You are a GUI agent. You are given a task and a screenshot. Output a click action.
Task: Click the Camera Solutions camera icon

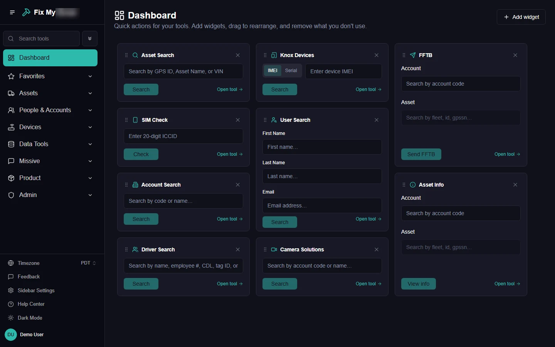click(x=274, y=249)
